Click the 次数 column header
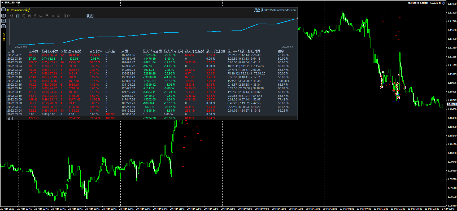Screen dimensions: 457x211 [x=63, y=51]
